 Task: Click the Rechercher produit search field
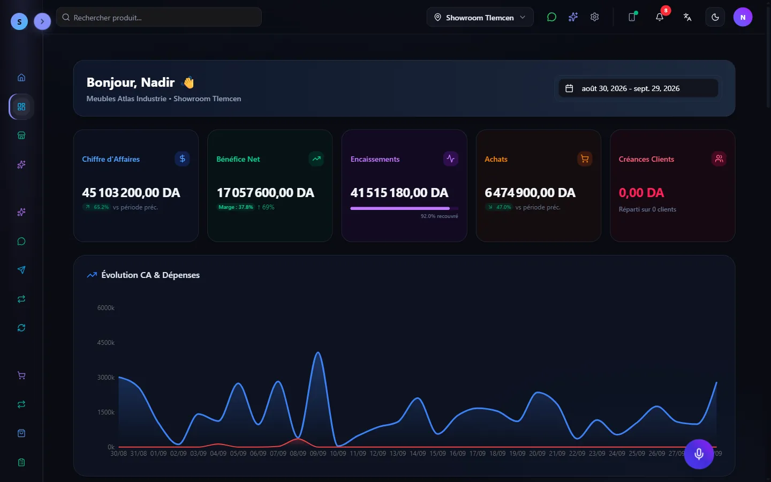159,17
